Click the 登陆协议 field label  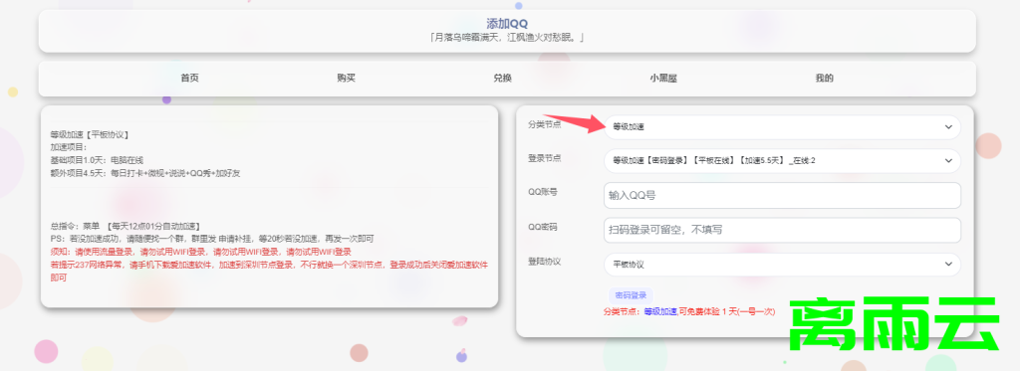[545, 262]
